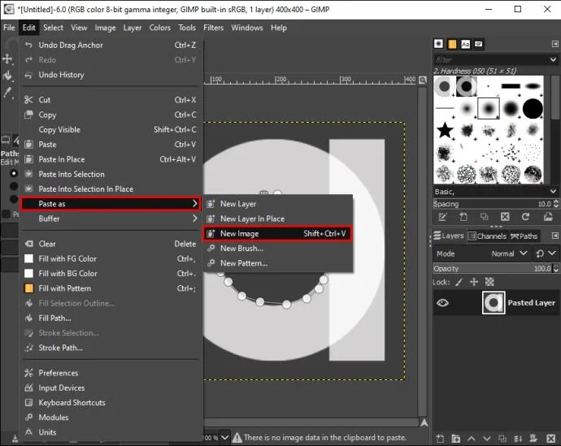561x446 pixels.
Task: Open the zoom percentage dropdown
Action: (224, 437)
